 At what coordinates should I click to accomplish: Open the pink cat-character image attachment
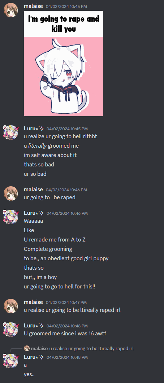pyautogui.click(x=64, y=64)
